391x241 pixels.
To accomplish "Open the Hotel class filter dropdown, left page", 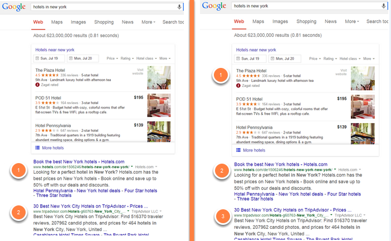I will pos(146,58).
